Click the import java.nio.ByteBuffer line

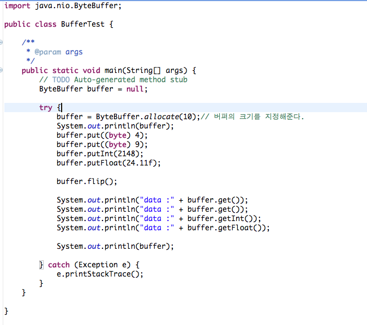tap(63, 5)
